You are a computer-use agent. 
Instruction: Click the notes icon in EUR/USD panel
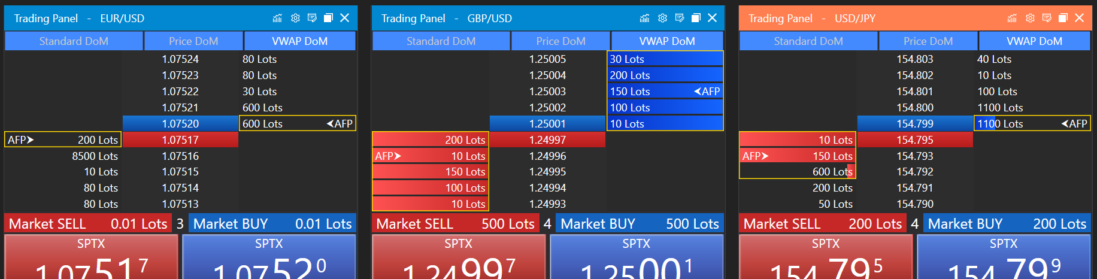(312, 18)
